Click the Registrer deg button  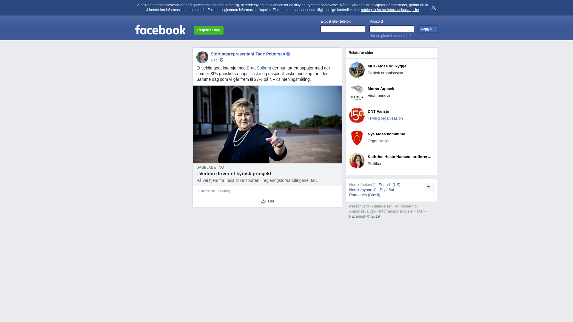209,30
